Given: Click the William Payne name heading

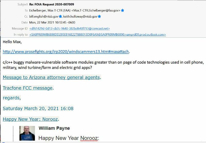Looking at the screenshot, I should 54,128.
